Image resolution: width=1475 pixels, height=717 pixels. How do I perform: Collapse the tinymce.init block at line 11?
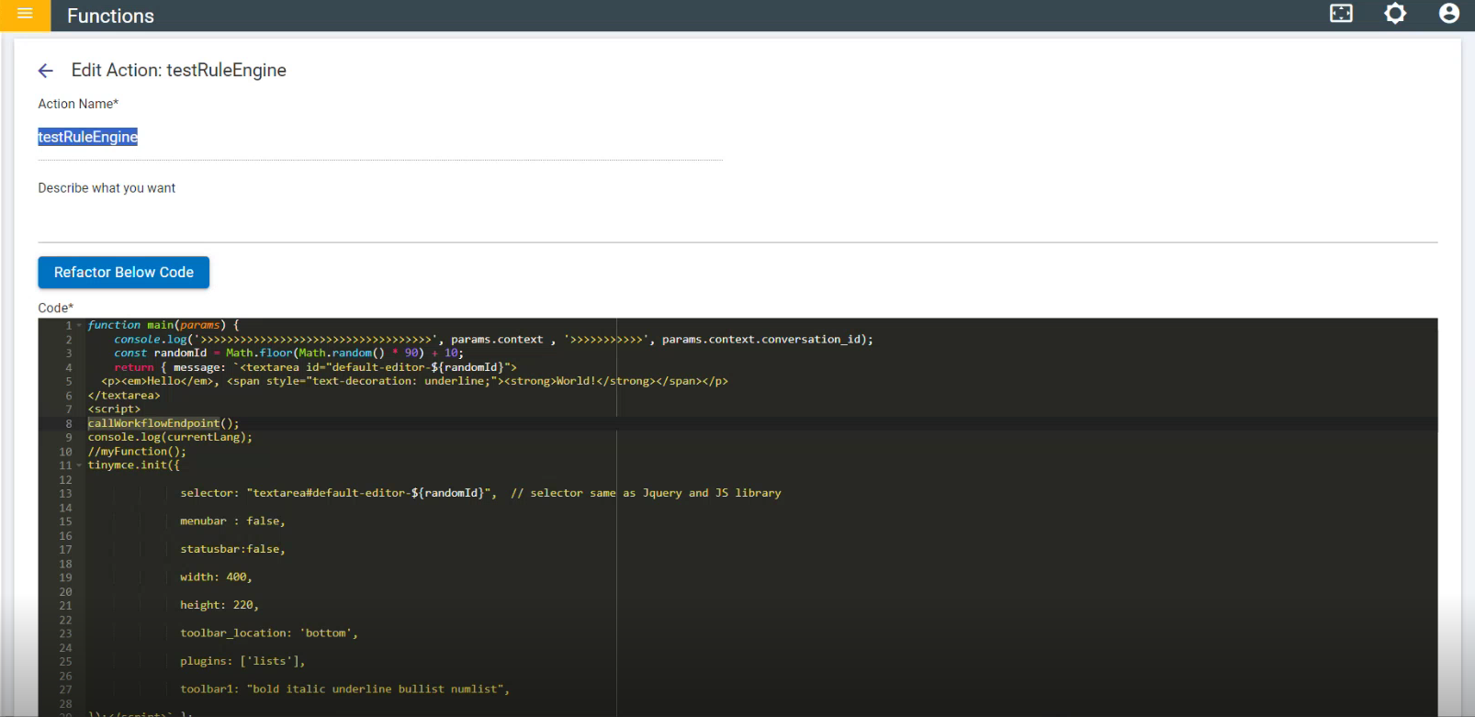pyautogui.click(x=79, y=465)
